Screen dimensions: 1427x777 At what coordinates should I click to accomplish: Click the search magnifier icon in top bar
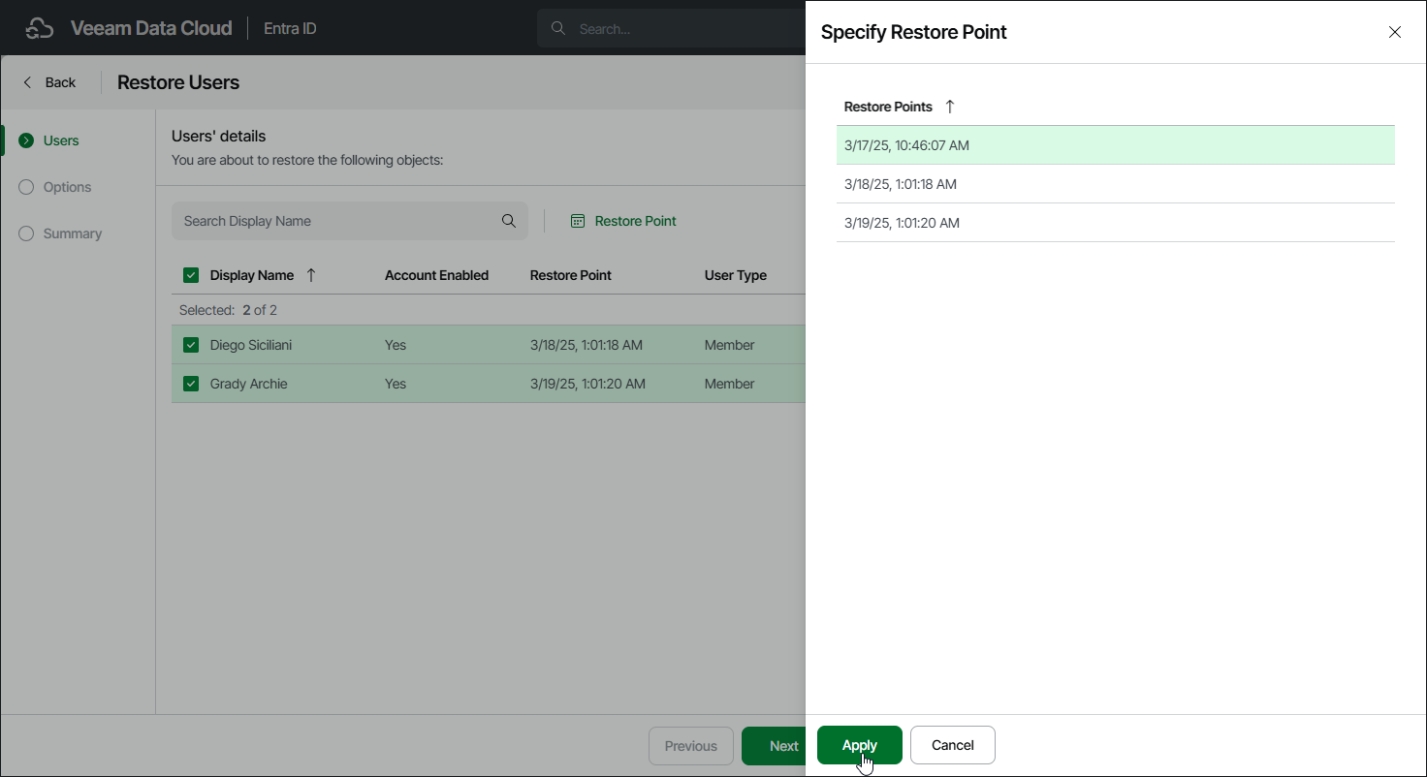tap(558, 28)
